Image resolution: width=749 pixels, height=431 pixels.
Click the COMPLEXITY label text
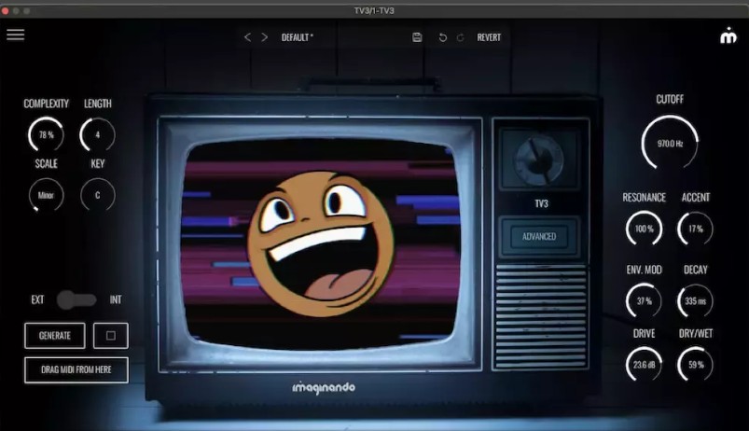click(47, 104)
